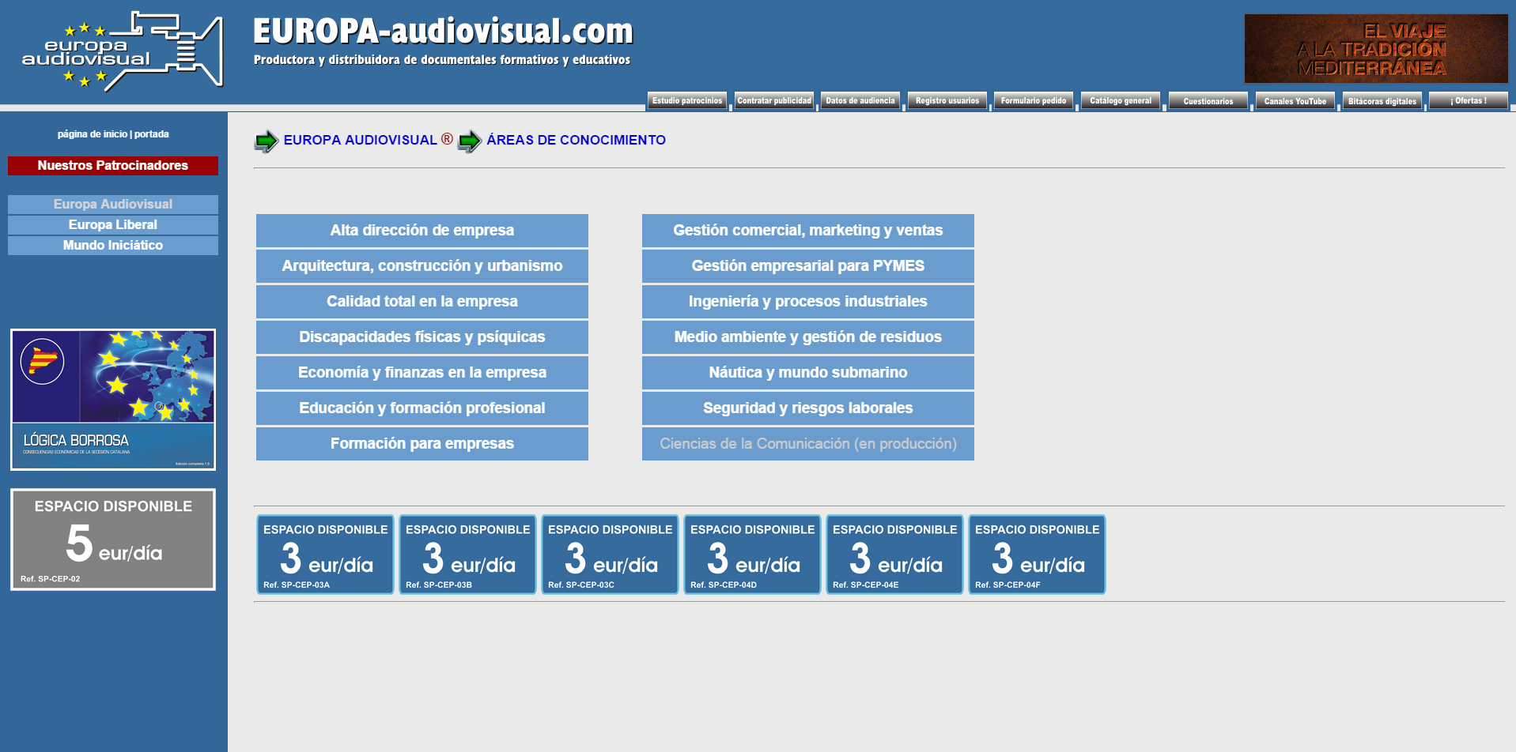Open the ¡Ofertas! tab
This screenshot has height=752, width=1516.
[x=1469, y=101]
